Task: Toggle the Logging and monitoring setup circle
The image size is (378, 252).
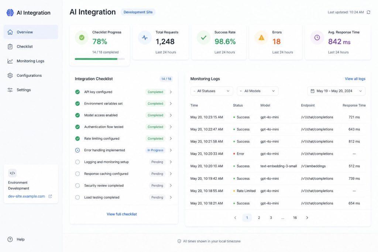Action: point(78,162)
